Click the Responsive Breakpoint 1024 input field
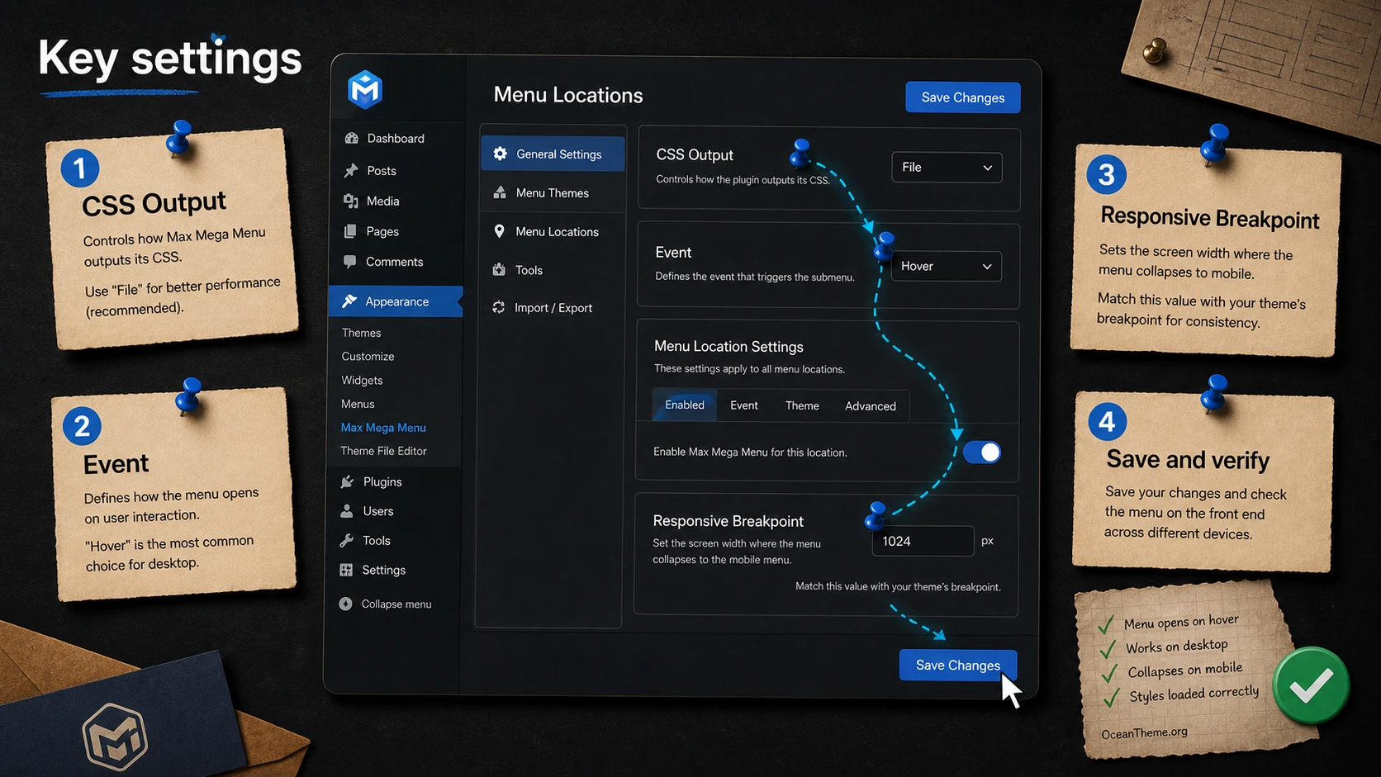Image resolution: width=1381 pixels, height=777 pixels. point(923,541)
